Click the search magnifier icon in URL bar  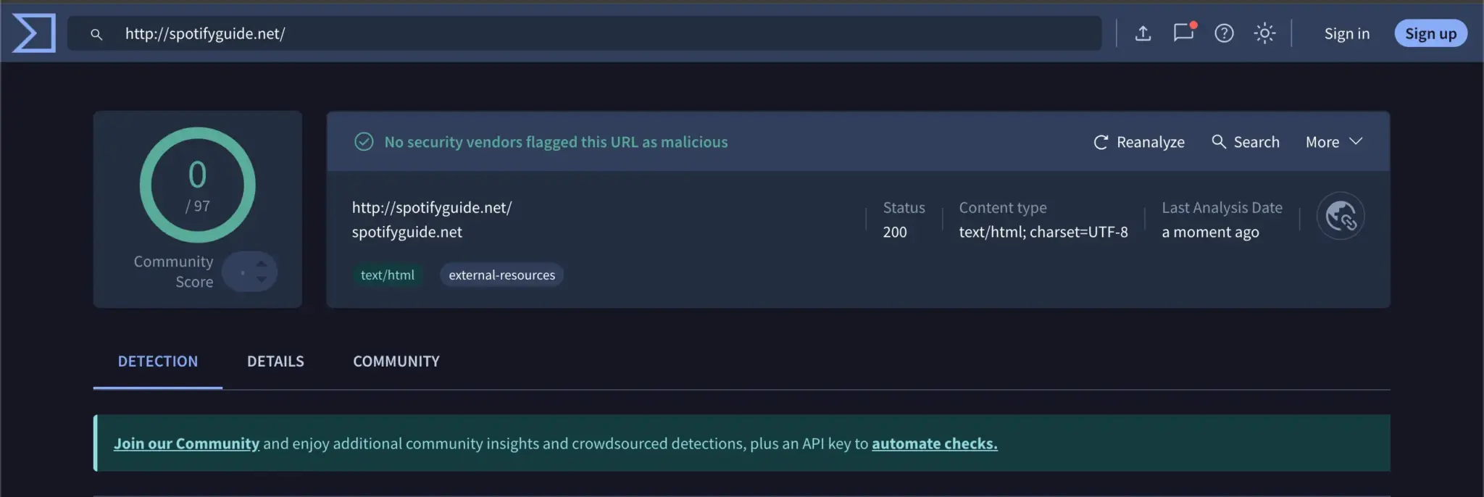point(96,34)
